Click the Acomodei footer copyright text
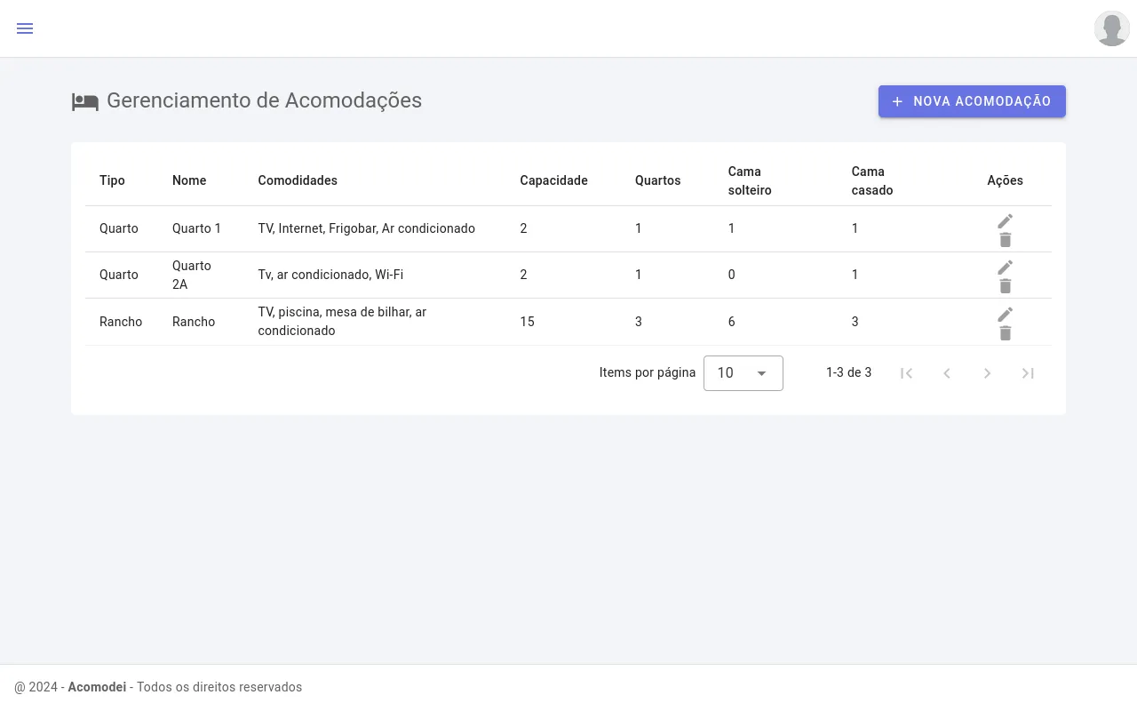 158,687
